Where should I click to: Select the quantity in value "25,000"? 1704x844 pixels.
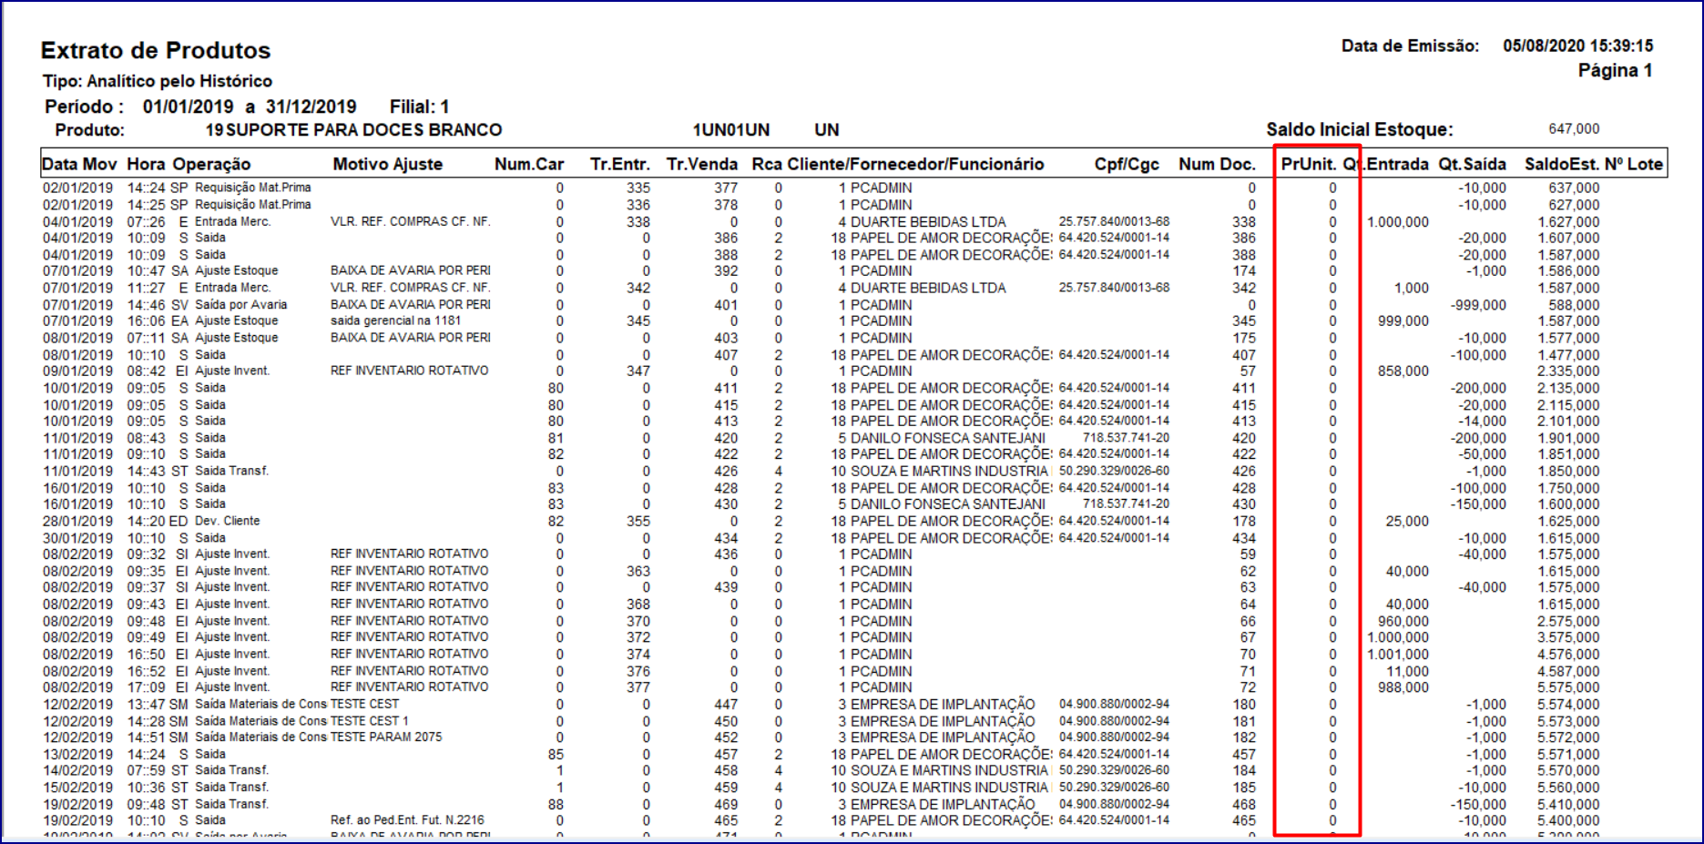click(1407, 522)
